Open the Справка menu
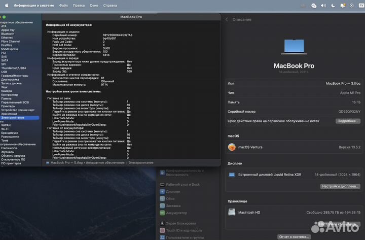 coord(110,6)
